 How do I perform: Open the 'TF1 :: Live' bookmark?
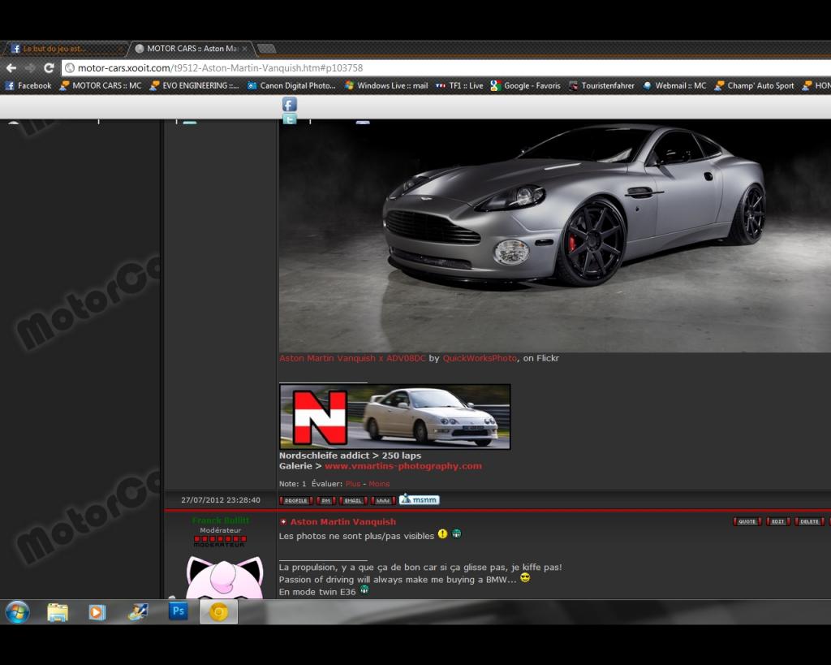coord(459,85)
